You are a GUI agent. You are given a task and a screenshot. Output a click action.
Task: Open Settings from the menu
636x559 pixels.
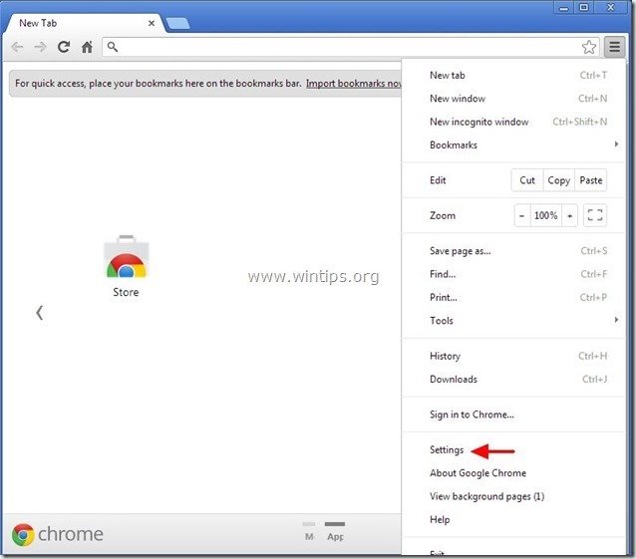point(513,450)
